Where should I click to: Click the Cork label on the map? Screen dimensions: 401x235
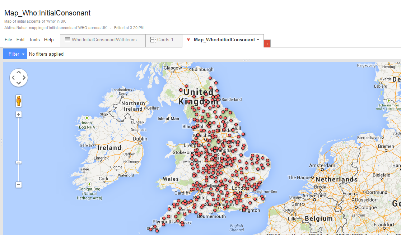[x=104, y=179]
